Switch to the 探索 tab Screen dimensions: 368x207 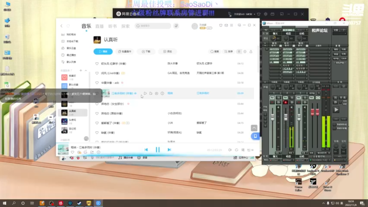coord(126,26)
